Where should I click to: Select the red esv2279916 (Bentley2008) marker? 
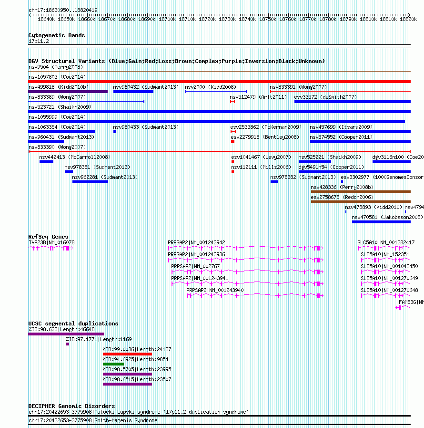[x=232, y=142]
